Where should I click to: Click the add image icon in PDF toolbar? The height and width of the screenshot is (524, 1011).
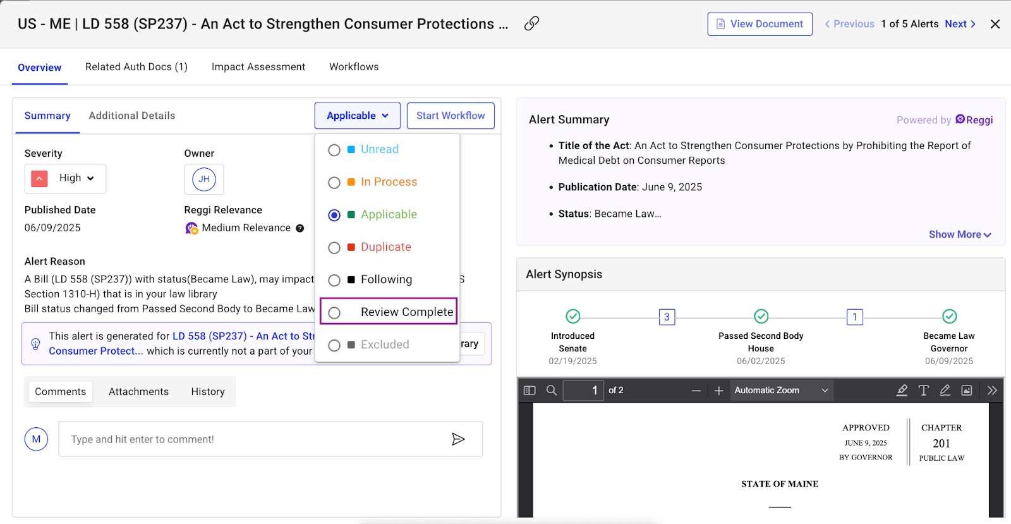(966, 391)
